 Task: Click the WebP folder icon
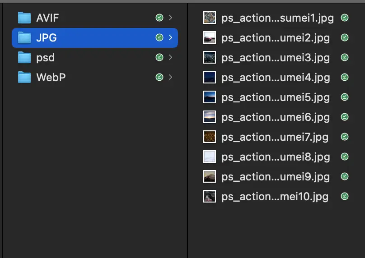tap(24, 78)
